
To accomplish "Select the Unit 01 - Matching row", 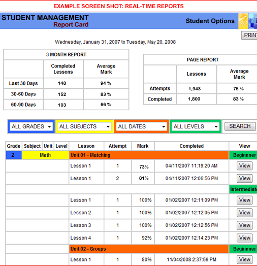I will (x=149, y=155).
